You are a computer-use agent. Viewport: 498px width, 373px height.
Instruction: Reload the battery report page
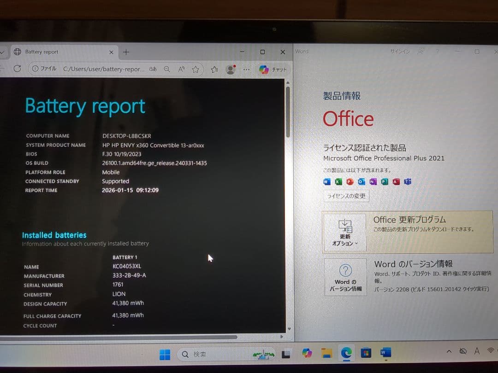click(x=18, y=68)
